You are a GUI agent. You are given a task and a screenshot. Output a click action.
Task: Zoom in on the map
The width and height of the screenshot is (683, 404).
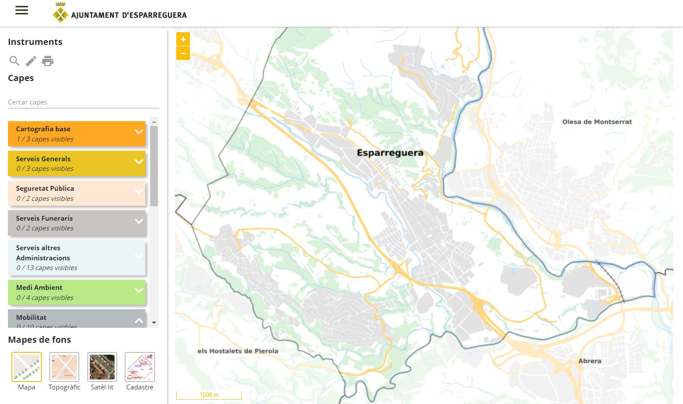(x=183, y=39)
